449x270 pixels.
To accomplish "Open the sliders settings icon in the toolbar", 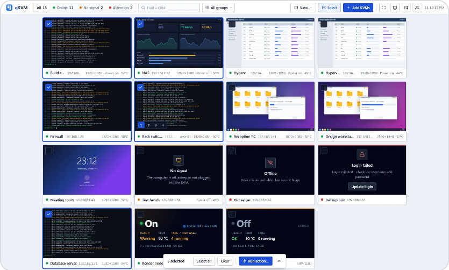I will [406, 8].
